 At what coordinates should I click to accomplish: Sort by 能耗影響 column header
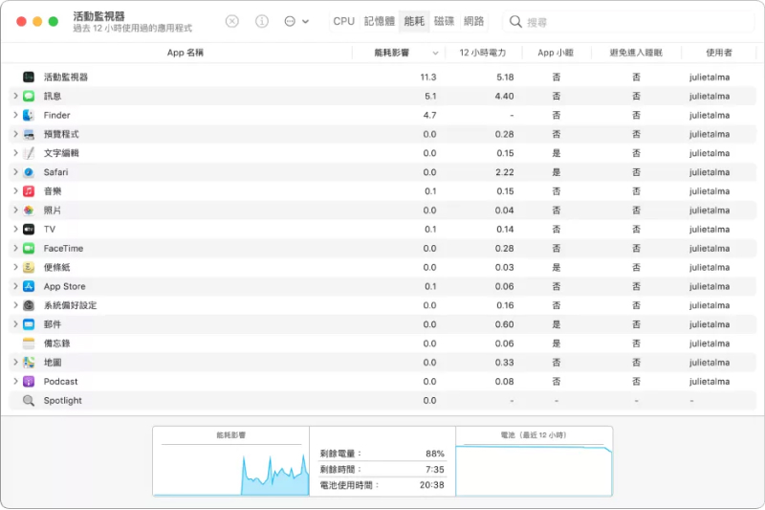[401, 53]
